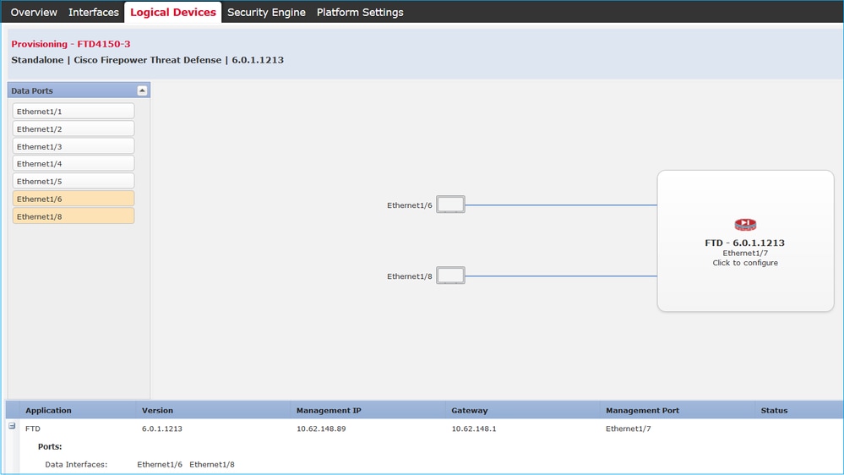Screen dimensions: 844x475
Task: Select the Logical Devices tab
Action: [173, 12]
